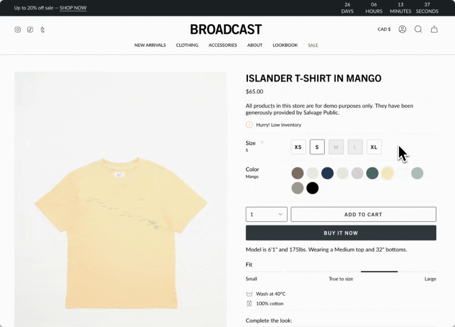The image size is (455, 327).
Task: Open the quantity dropdown
Action: 266,214
